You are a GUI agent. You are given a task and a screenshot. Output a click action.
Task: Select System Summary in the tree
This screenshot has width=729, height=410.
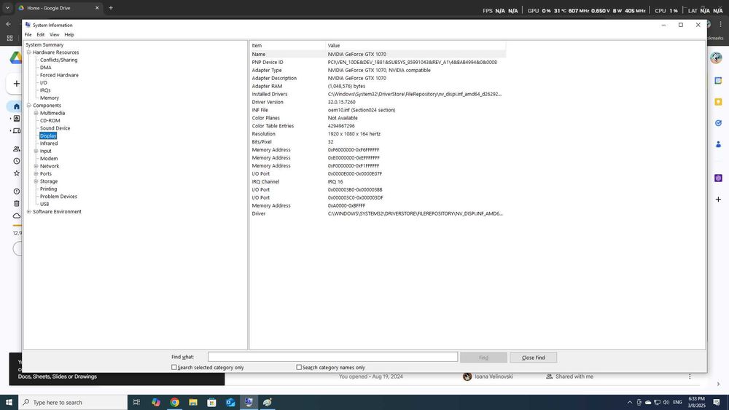[x=44, y=45]
